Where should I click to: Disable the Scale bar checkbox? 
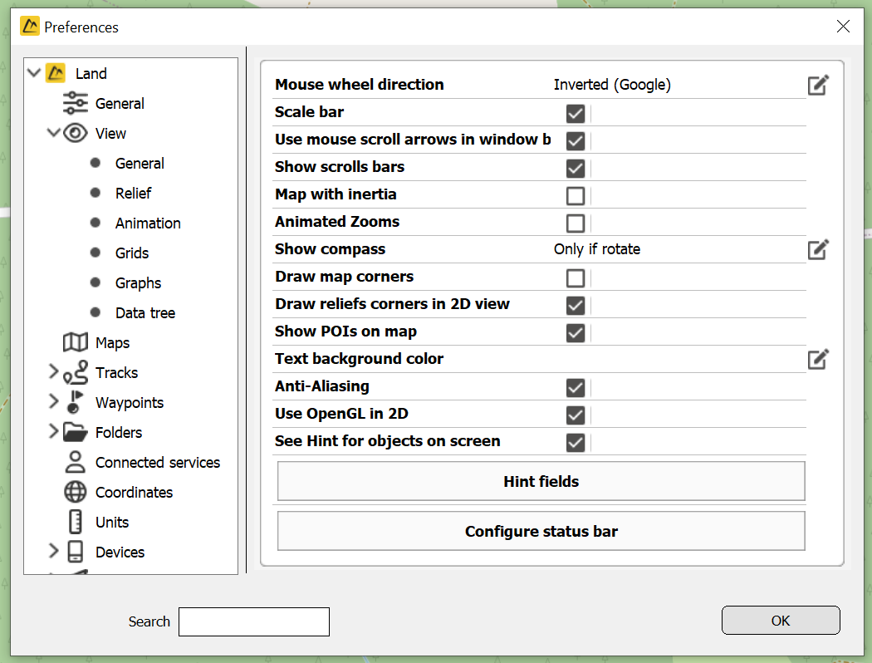(x=575, y=113)
